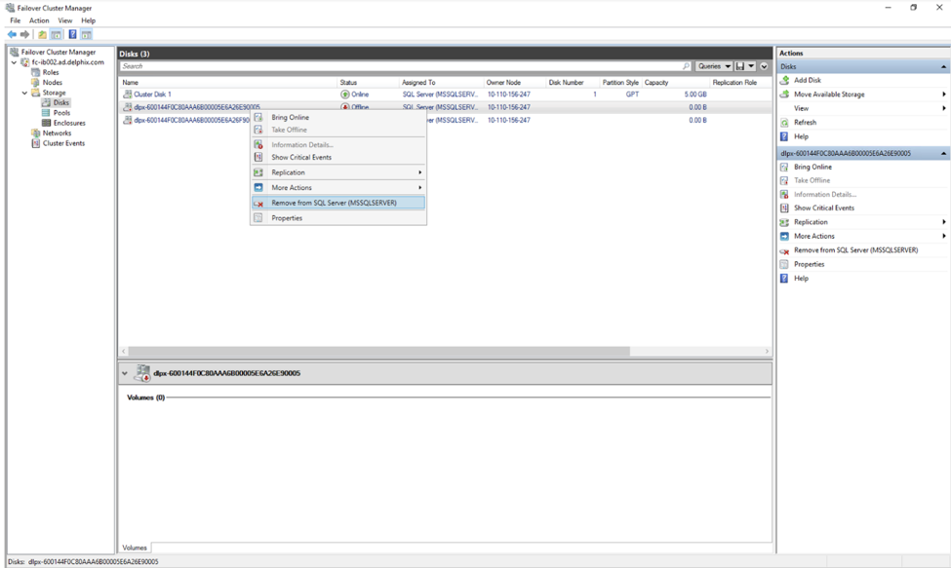Select Cluster Disk 1 row
The height and width of the screenshot is (568, 951).
click(152, 95)
